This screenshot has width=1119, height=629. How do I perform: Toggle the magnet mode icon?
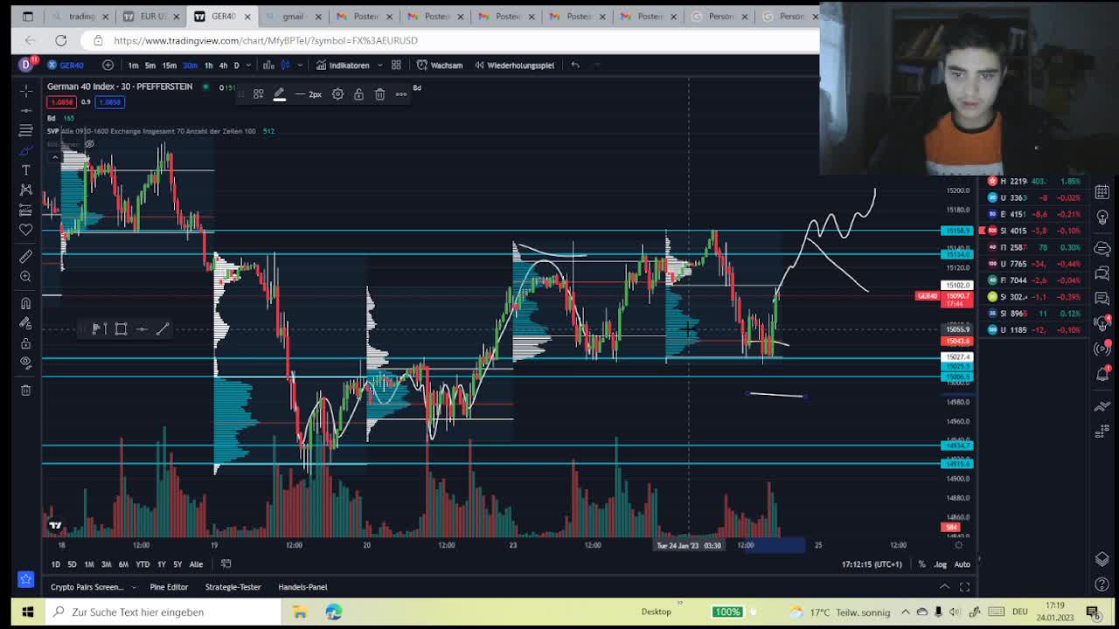25,303
